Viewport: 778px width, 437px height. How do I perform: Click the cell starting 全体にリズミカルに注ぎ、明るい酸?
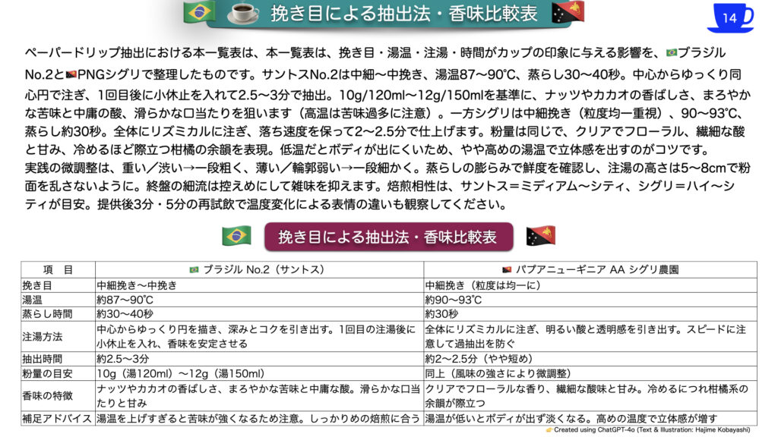point(590,337)
